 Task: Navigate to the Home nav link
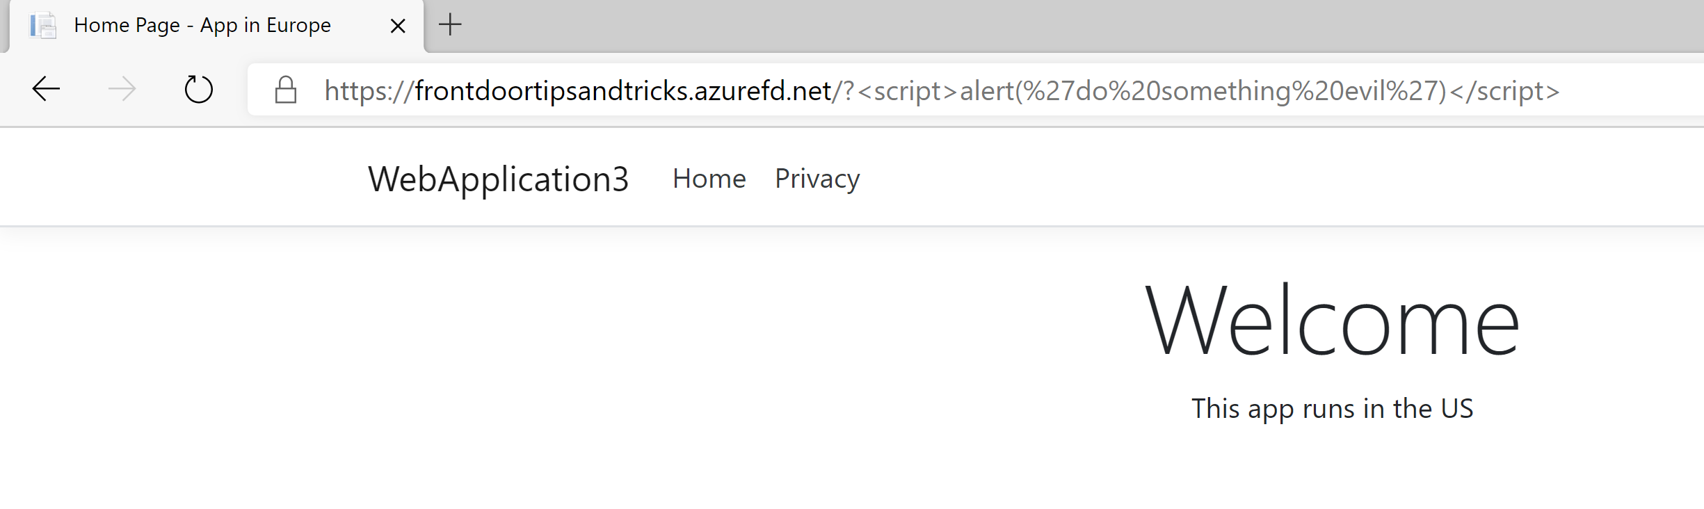(x=709, y=179)
